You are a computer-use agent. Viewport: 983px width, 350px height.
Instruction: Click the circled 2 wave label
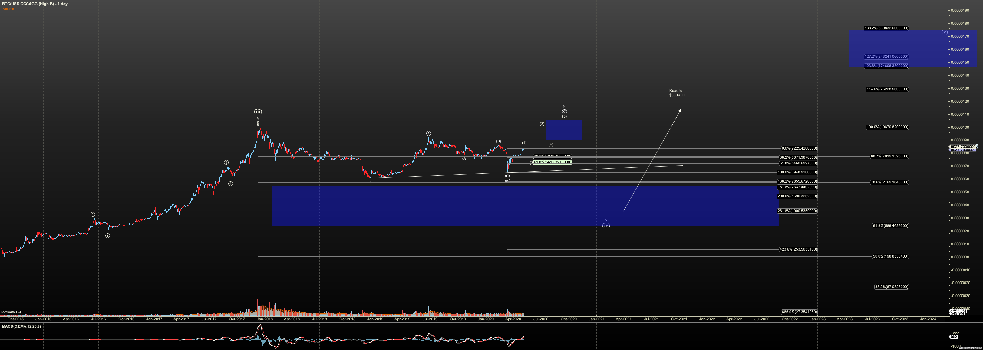coord(107,235)
